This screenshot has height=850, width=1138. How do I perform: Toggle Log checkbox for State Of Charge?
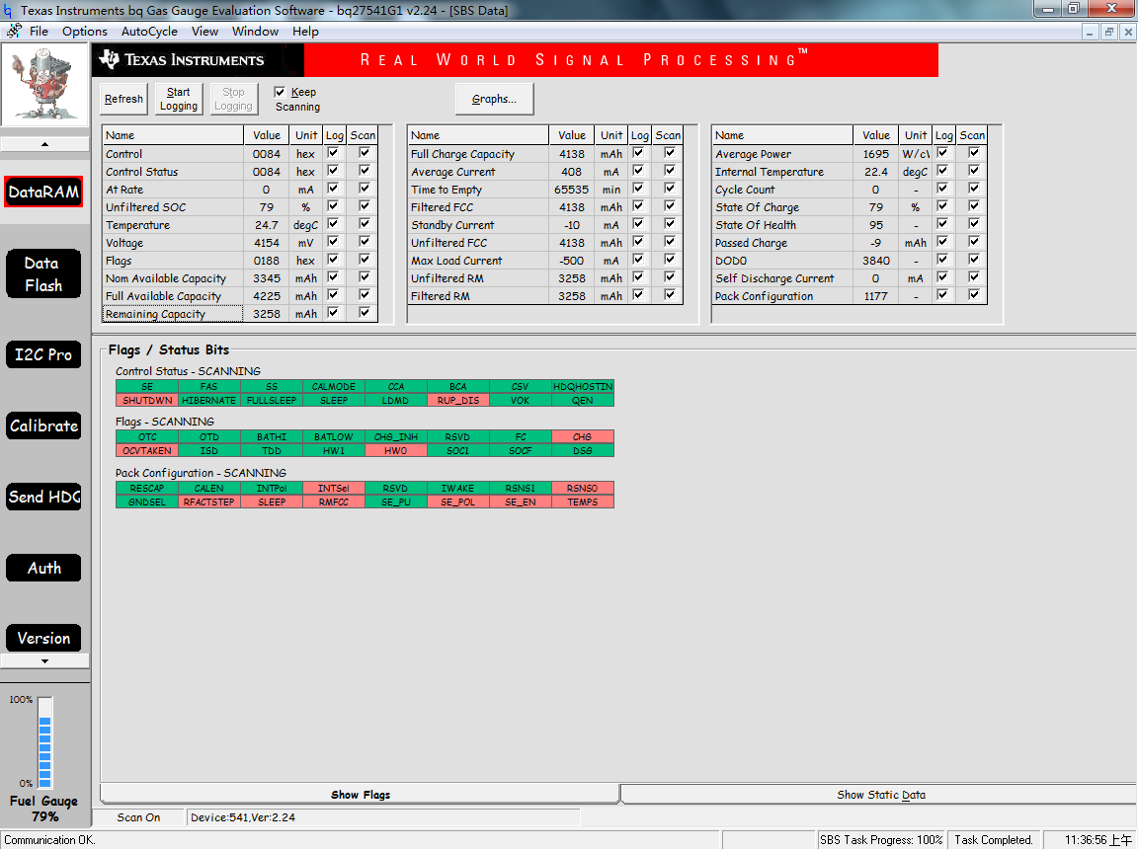click(x=942, y=206)
